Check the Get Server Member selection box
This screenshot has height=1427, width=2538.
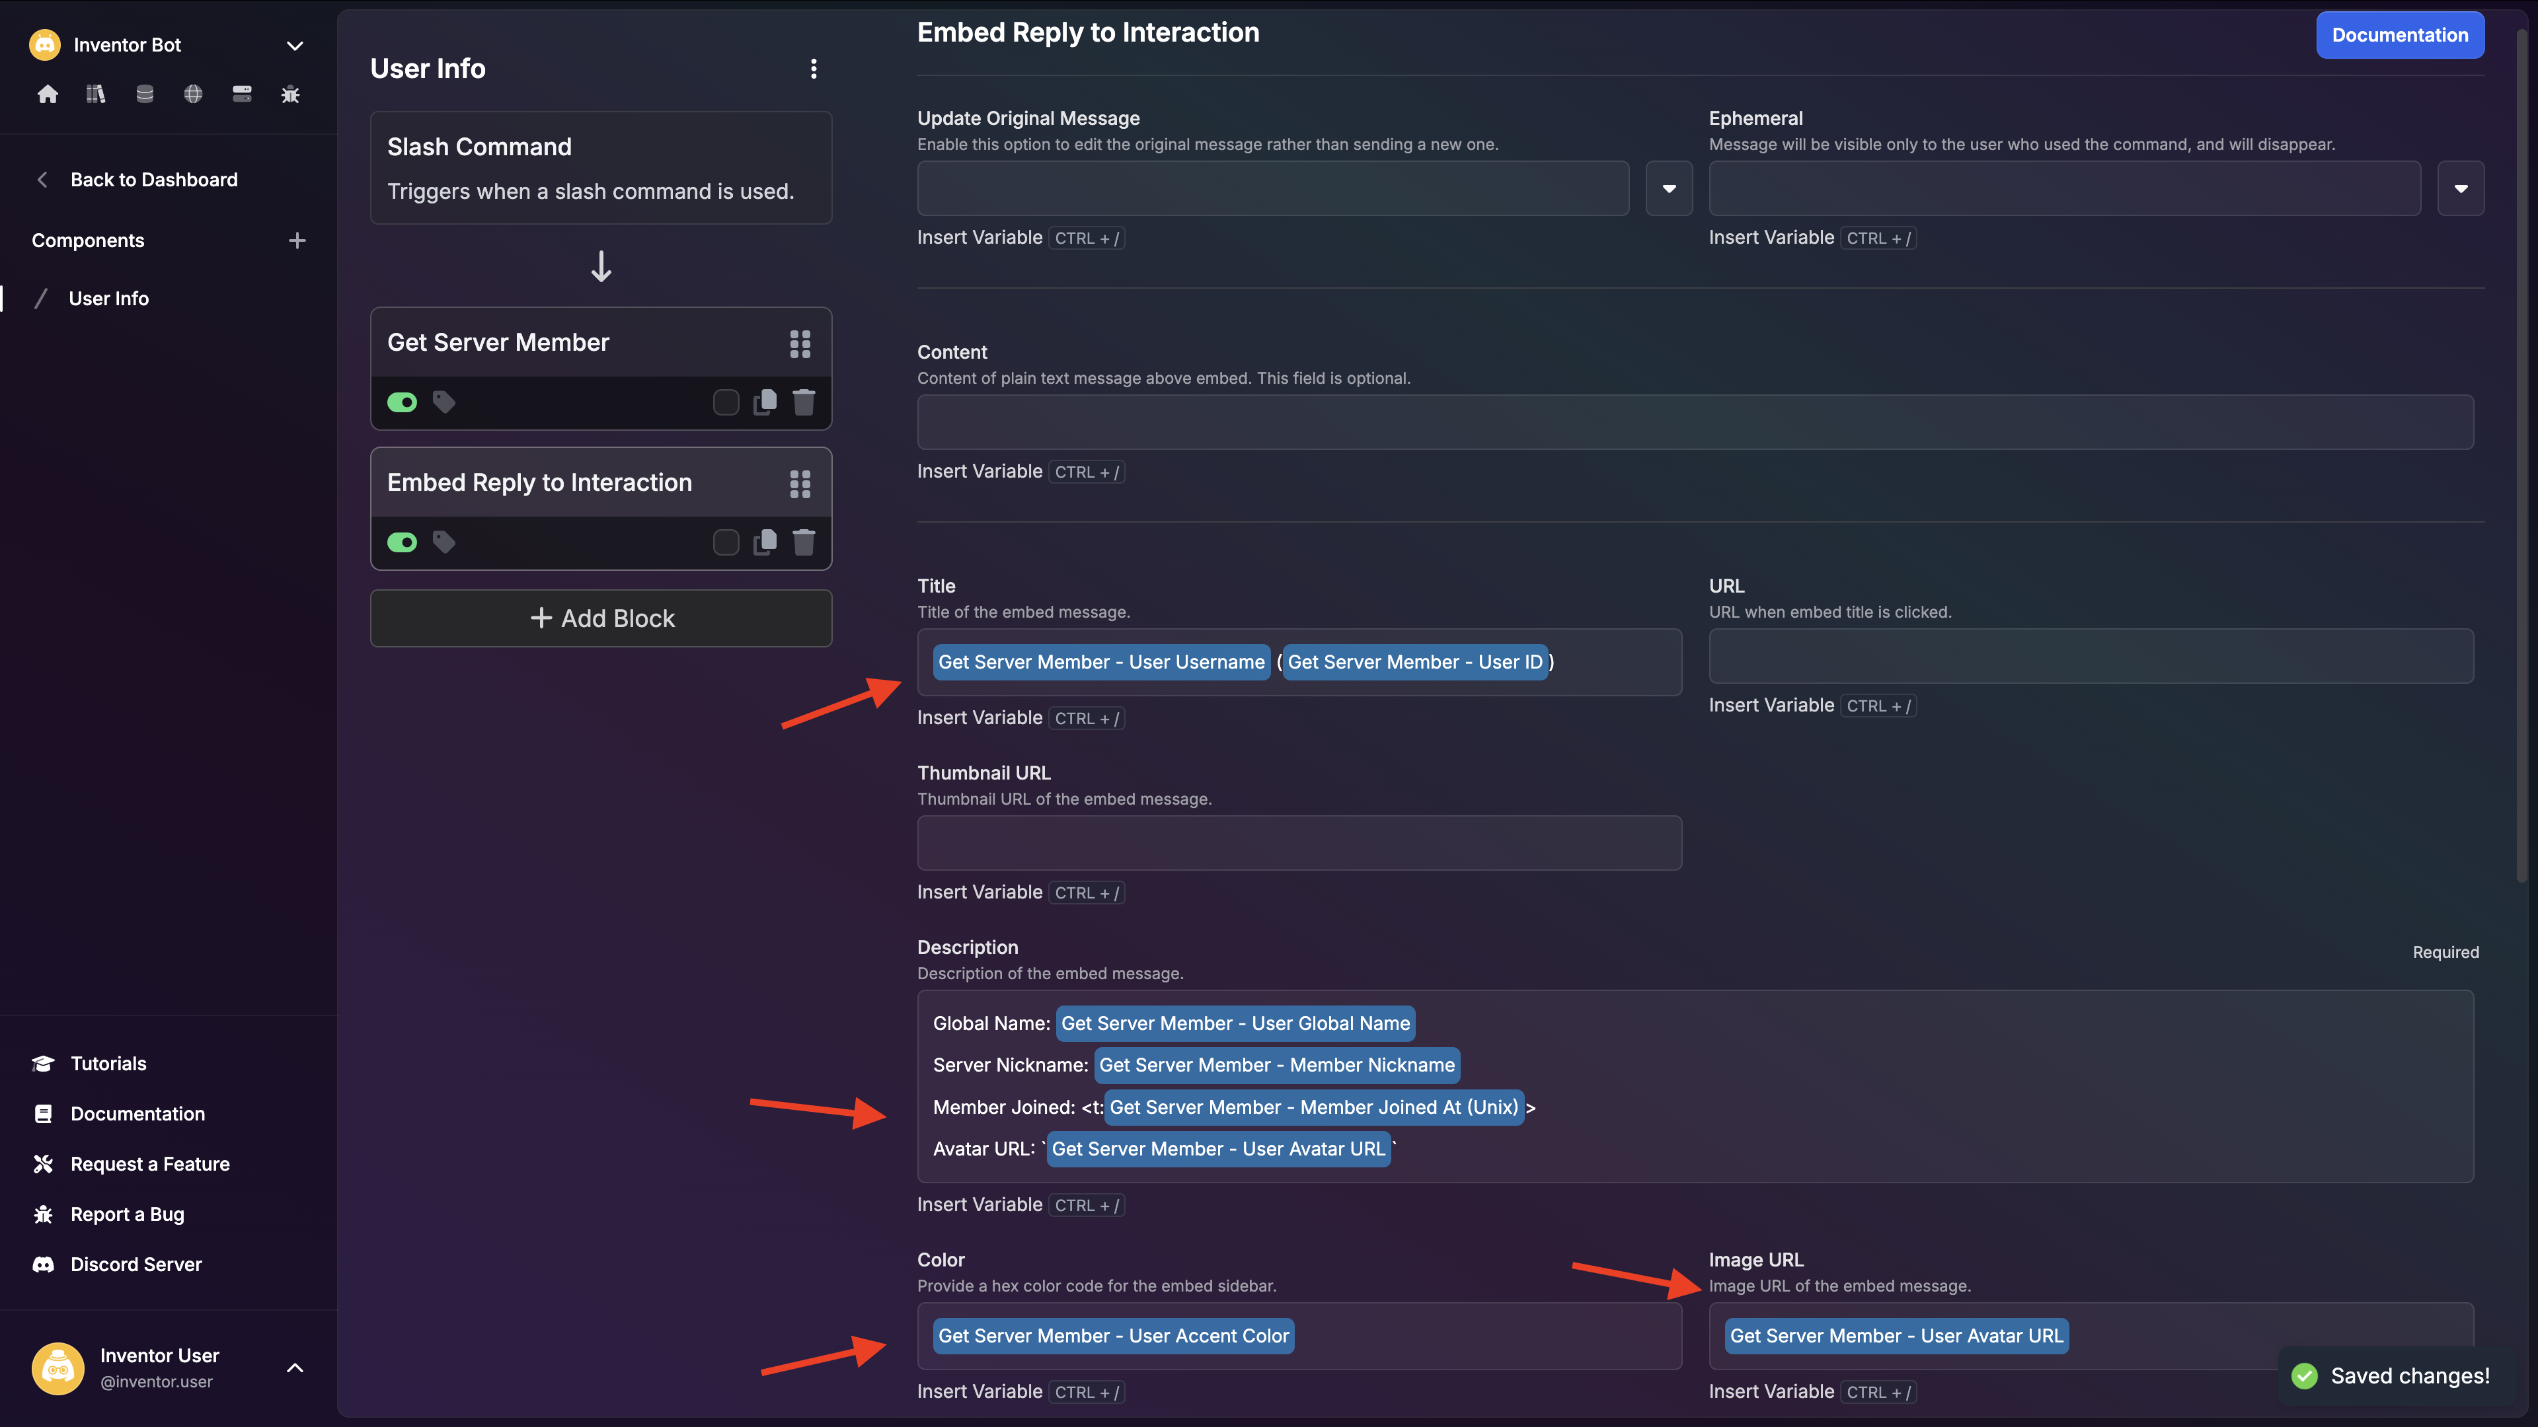726,402
